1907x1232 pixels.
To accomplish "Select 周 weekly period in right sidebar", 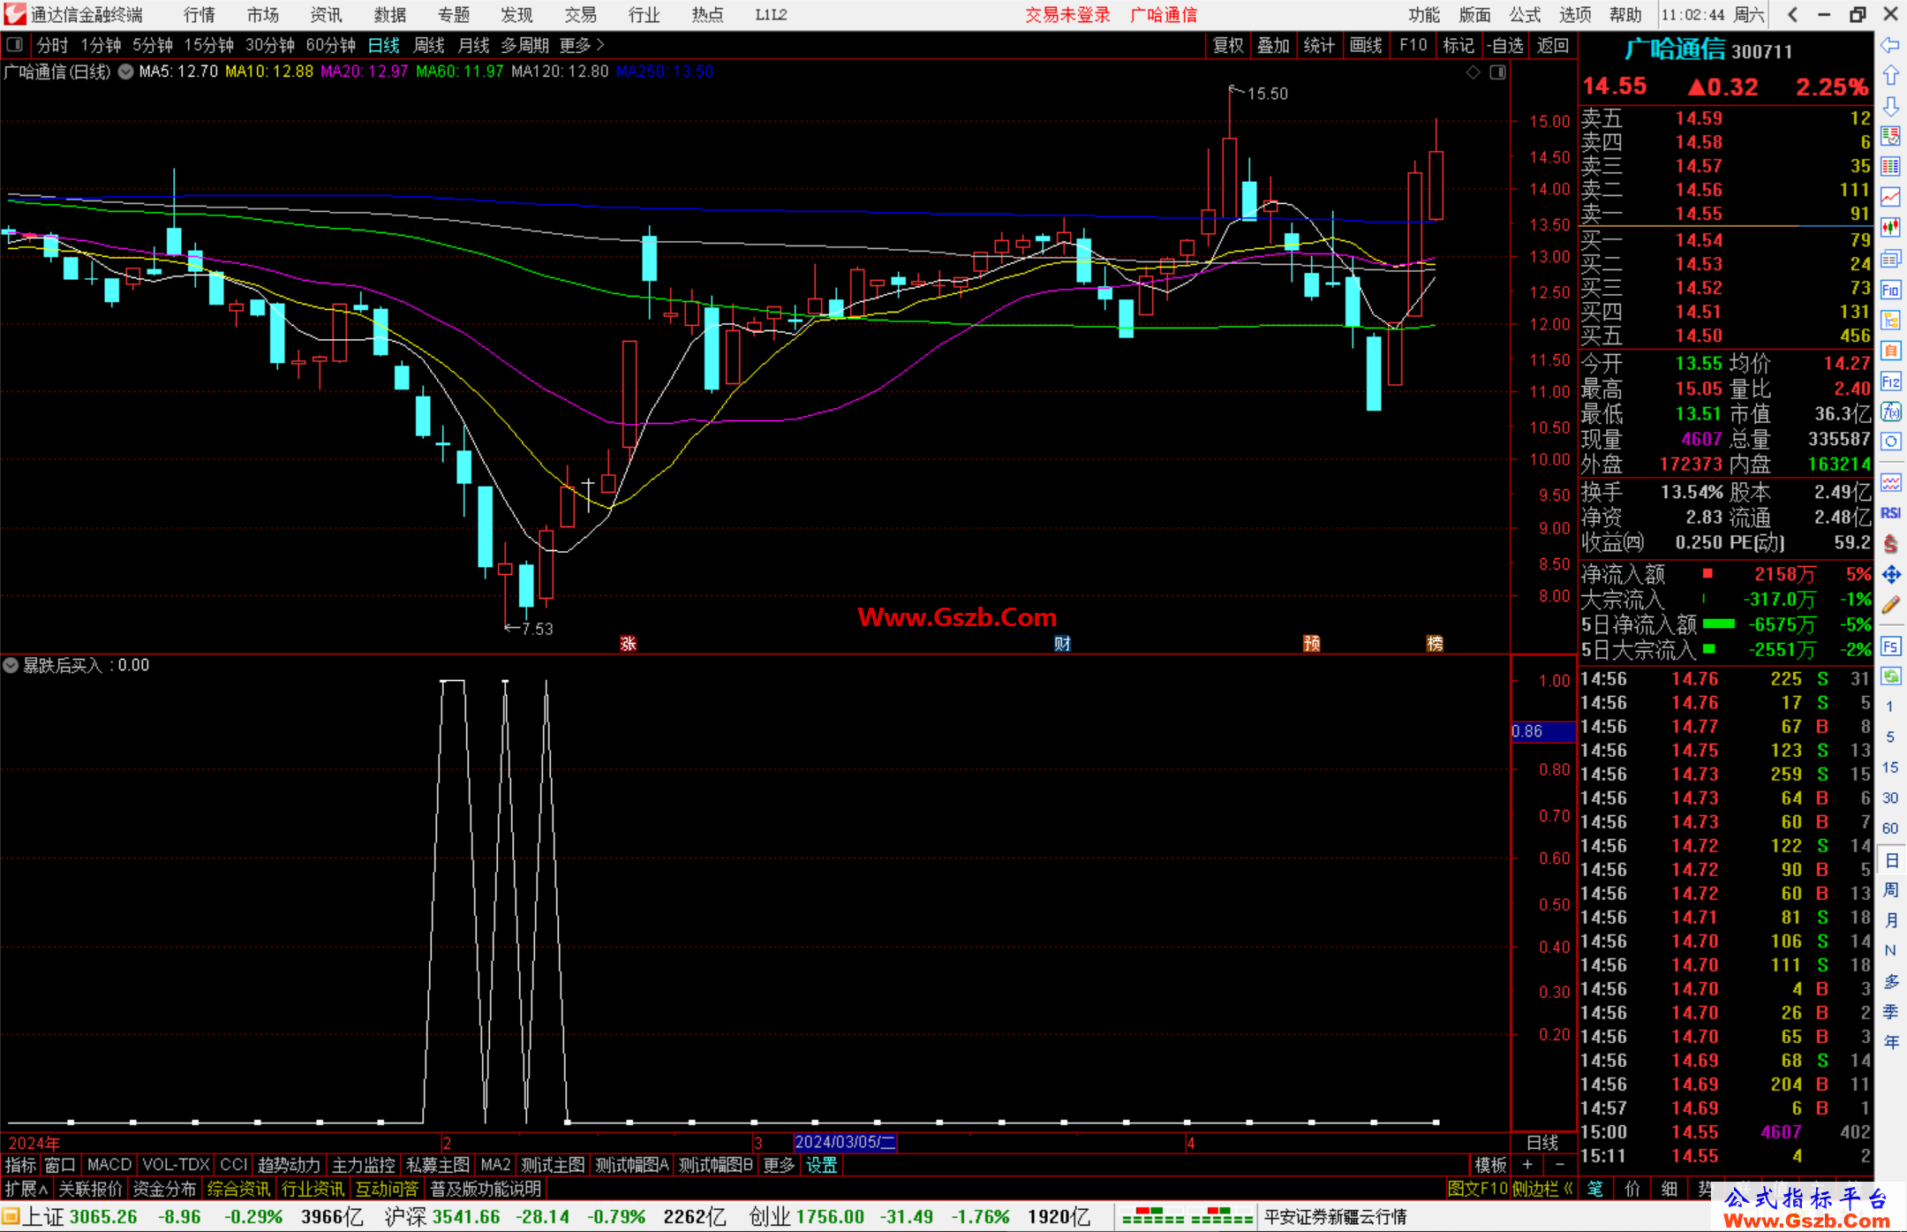I will (x=1890, y=889).
